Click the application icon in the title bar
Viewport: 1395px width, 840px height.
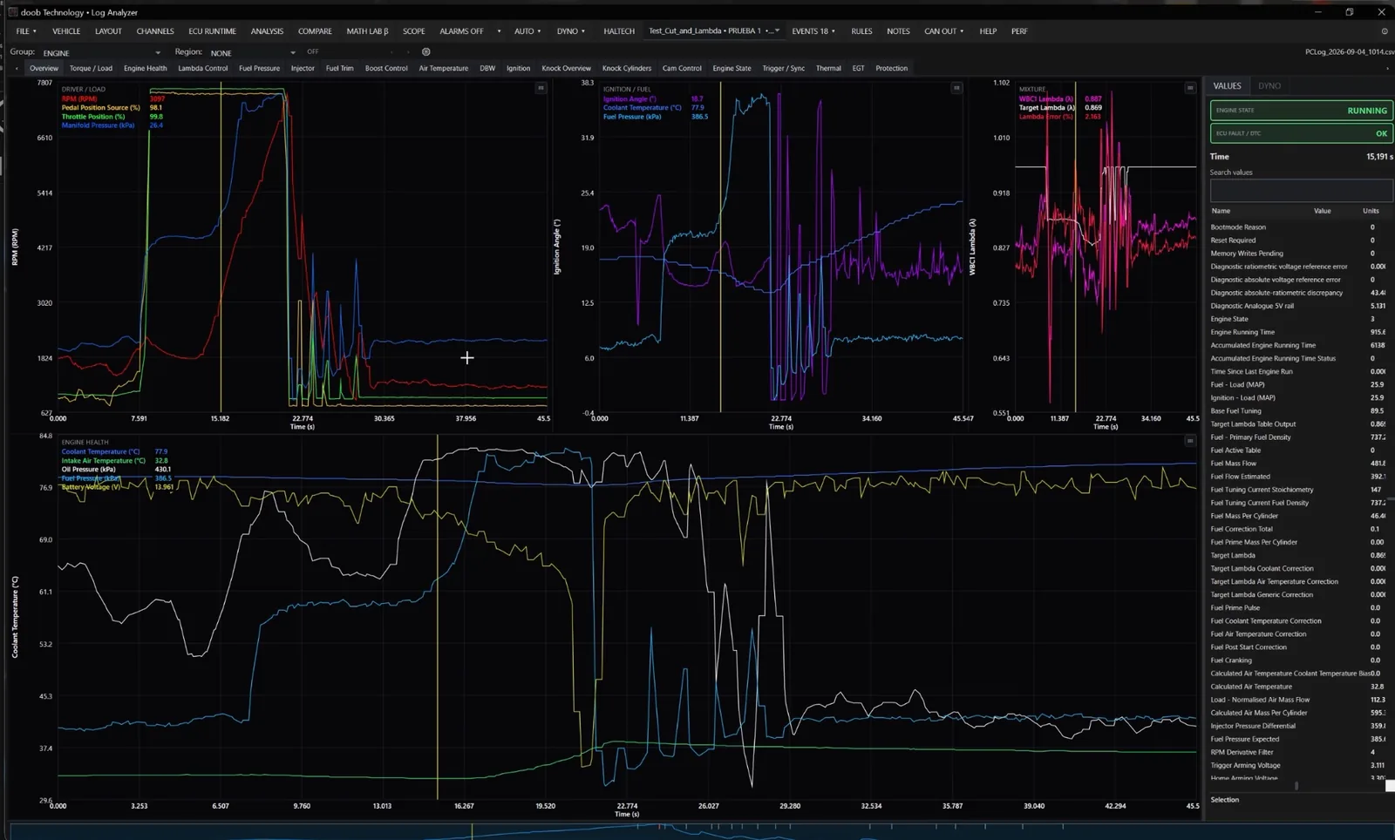12,12
